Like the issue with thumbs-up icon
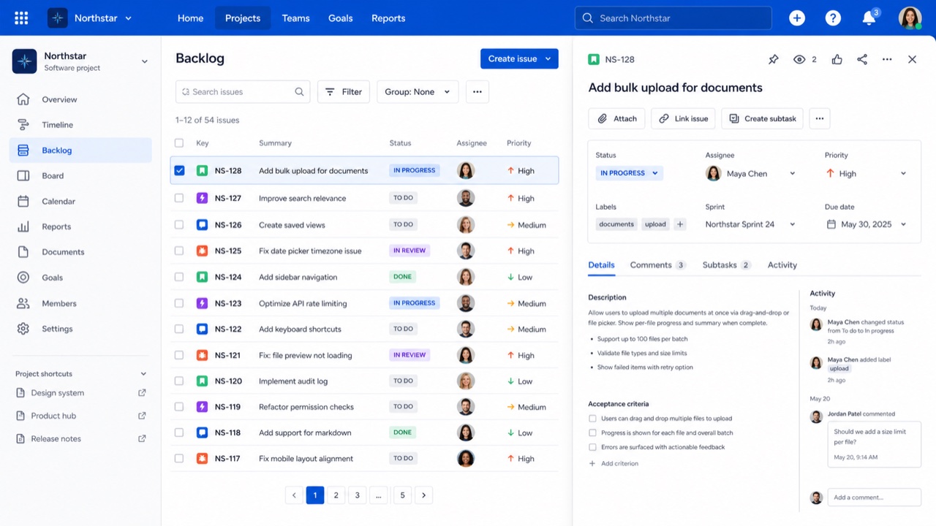Viewport: 936px width, 526px height. [x=837, y=59]
